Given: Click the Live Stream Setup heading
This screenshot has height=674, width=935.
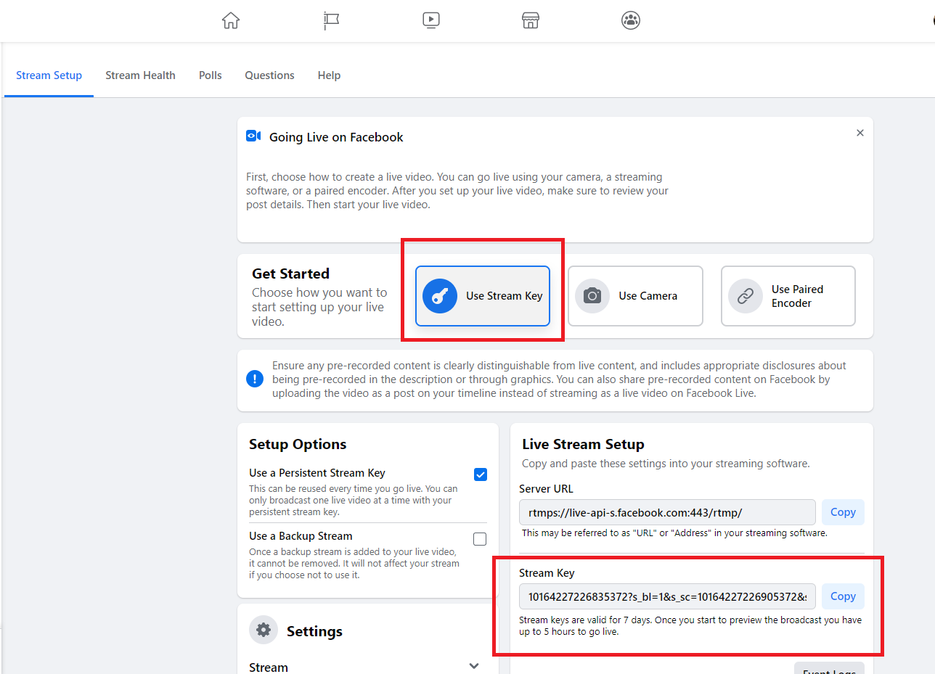Looking at the screenshot, I should (583, 444).
